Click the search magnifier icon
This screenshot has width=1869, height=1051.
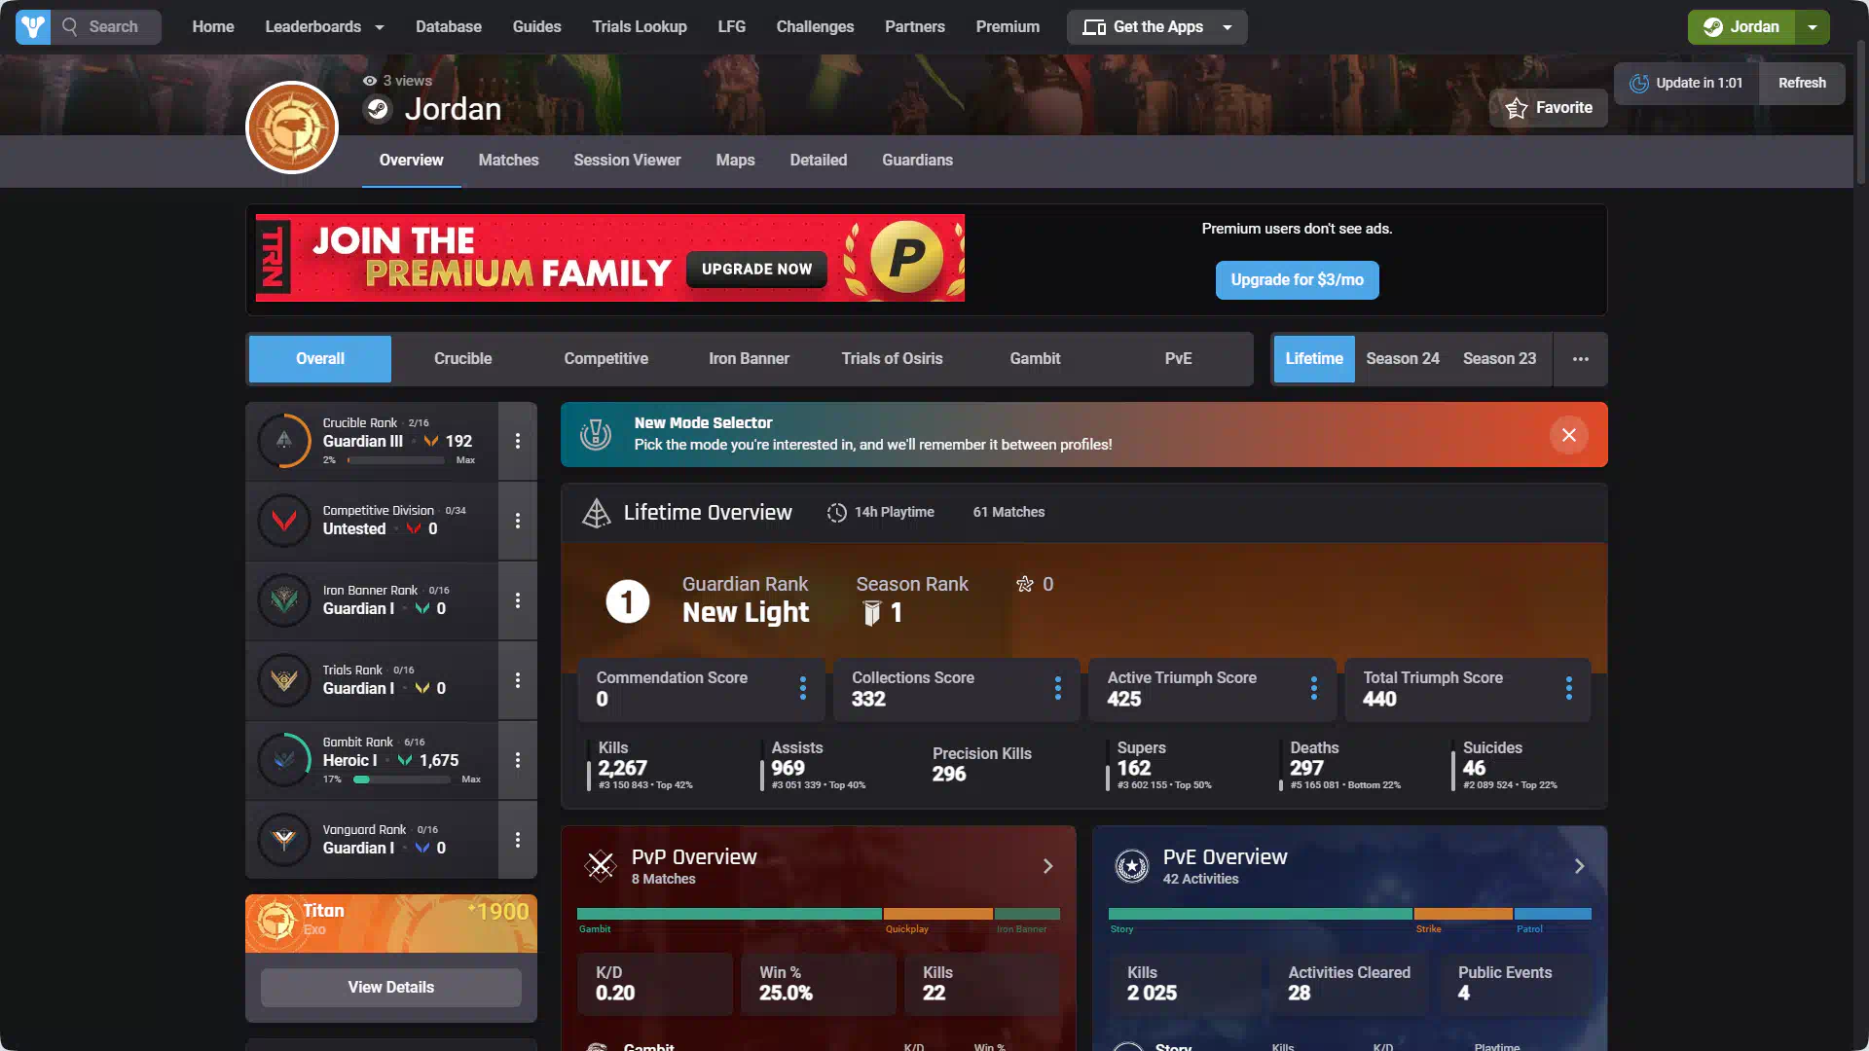[x=70, y=27]
